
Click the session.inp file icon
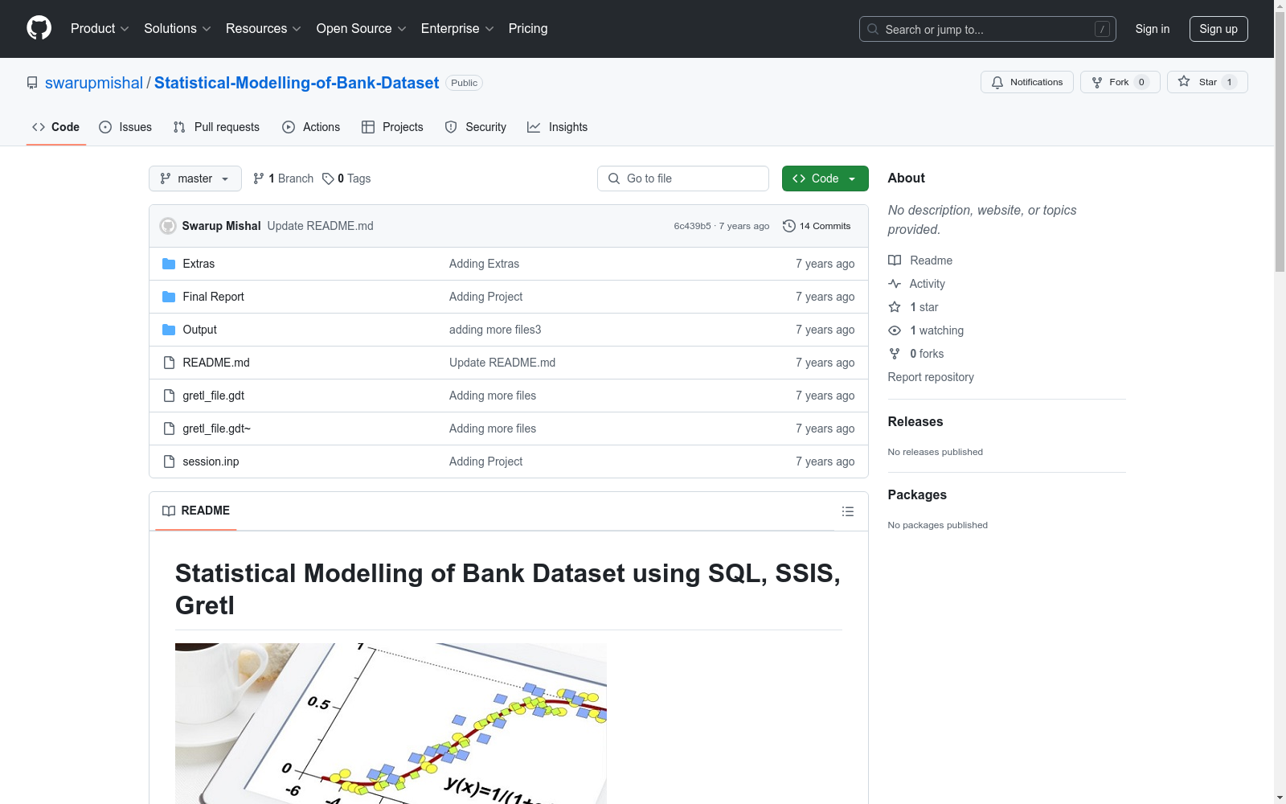click(169, 461)
